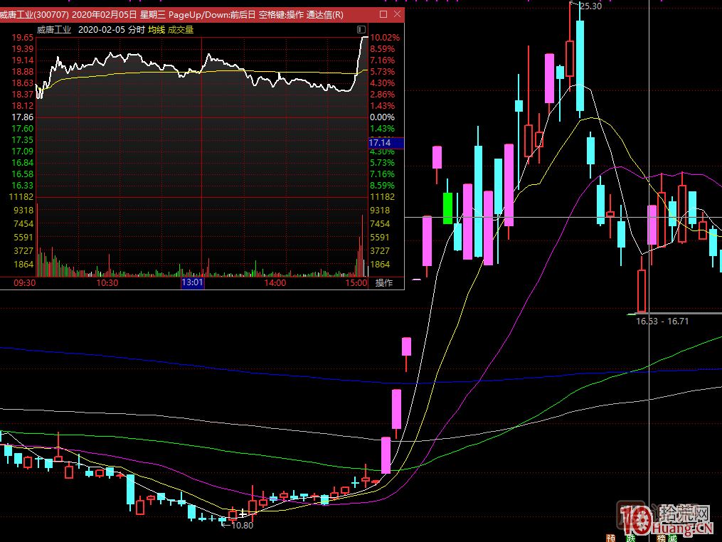The width and height of the screenshot is (722, 542).
Task: Click the green 减 marker icon
Action: [x=673, y=537]
